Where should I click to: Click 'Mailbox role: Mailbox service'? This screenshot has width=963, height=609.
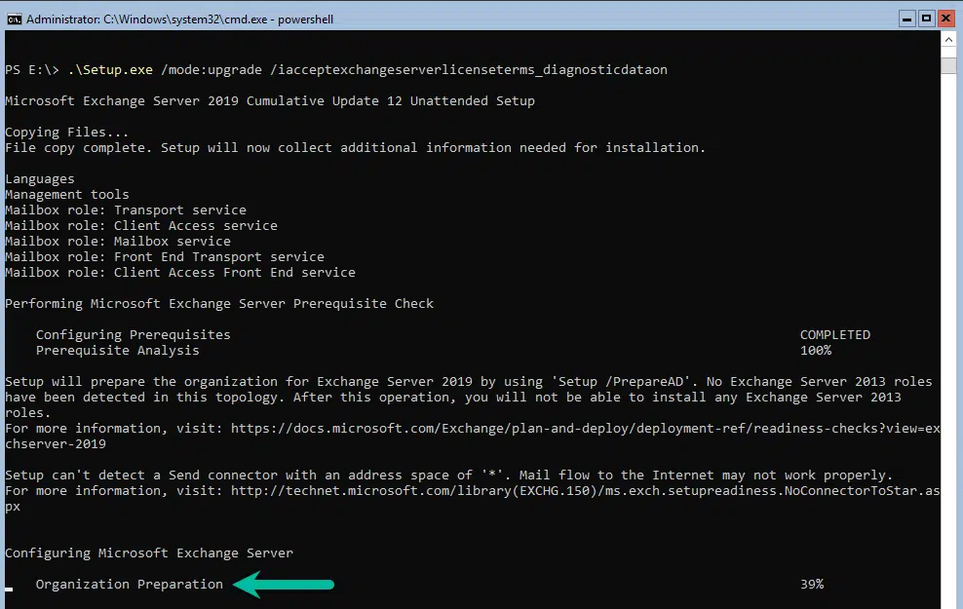click(118, 242)
